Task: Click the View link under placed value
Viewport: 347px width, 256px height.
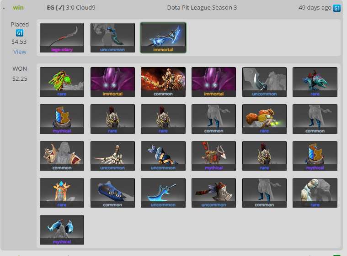Action: 20,52
